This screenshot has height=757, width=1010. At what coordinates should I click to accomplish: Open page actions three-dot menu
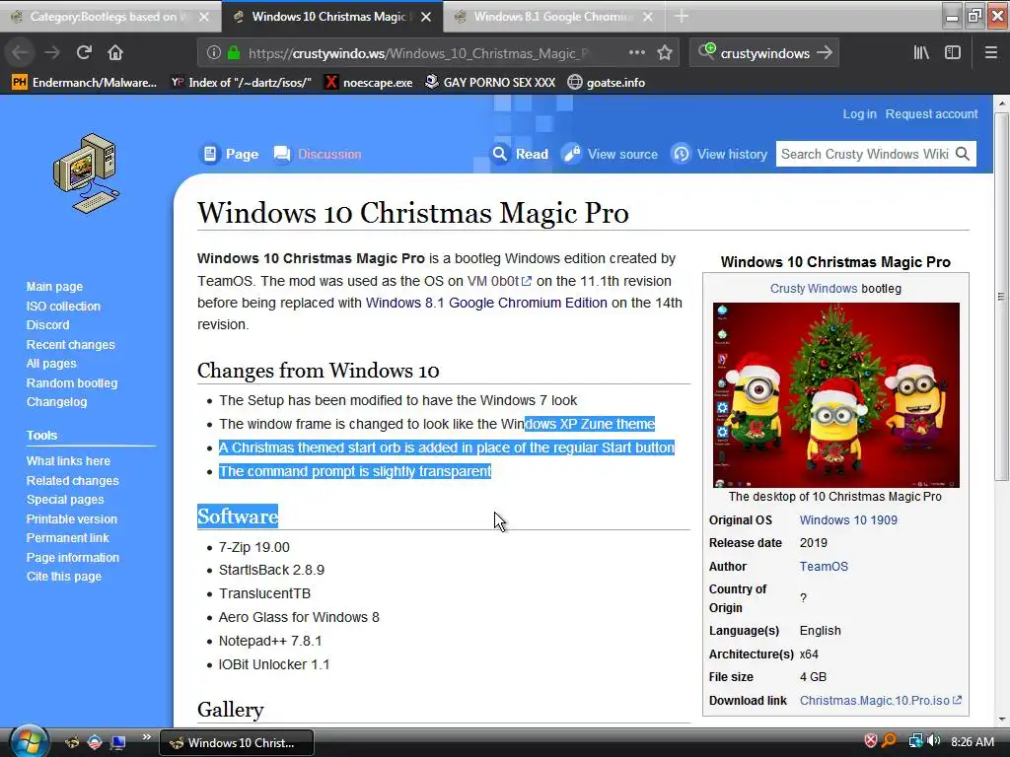636,52
